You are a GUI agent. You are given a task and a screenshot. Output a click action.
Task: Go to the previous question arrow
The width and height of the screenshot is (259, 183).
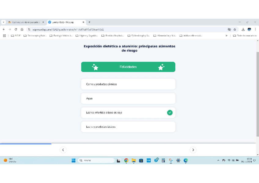pos(63,150)
